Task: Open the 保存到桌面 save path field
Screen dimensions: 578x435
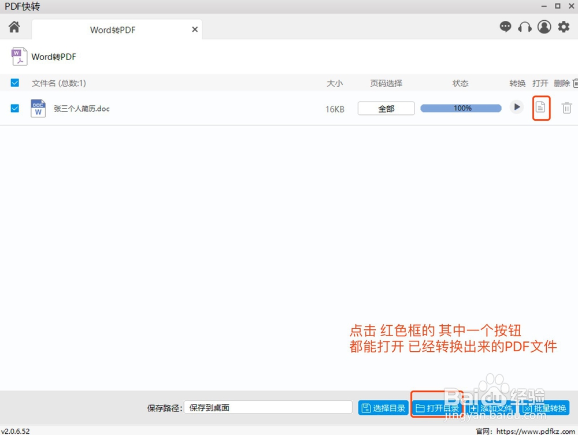Action: 269,407
